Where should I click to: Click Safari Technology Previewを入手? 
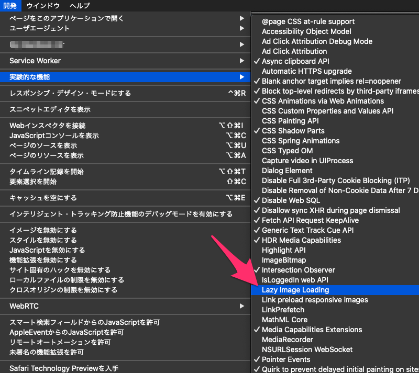[125, 368]
